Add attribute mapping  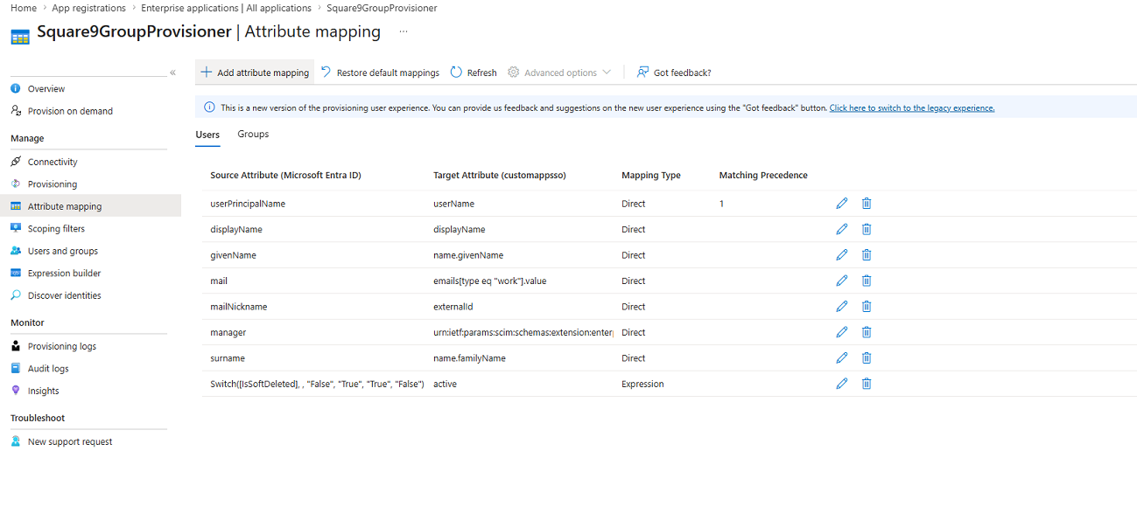click(255, 73)
